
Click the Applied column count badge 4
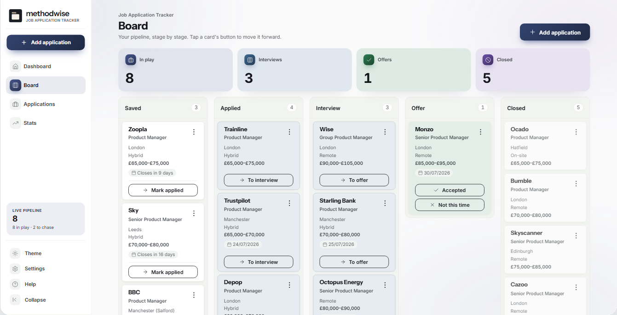pyautogui.click(x=291, y=108)
